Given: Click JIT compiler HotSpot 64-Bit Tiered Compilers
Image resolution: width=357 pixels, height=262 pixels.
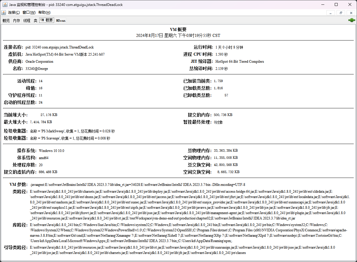Looking at the screenshot, I should coord(240,62).
